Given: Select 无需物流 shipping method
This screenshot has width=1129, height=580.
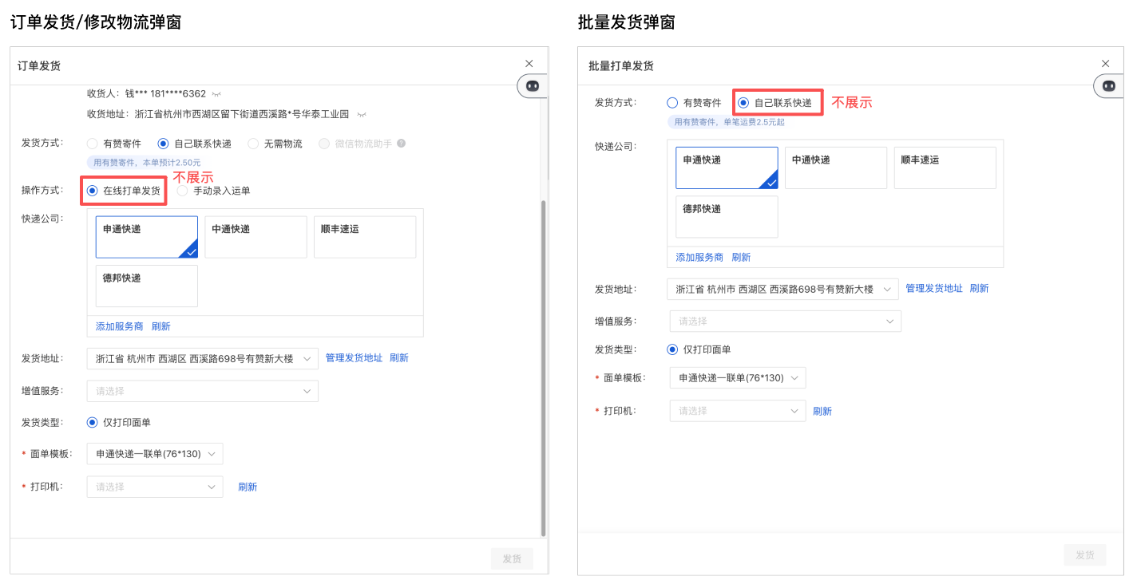Looking at the screenshot, I should tap(253, 144).
